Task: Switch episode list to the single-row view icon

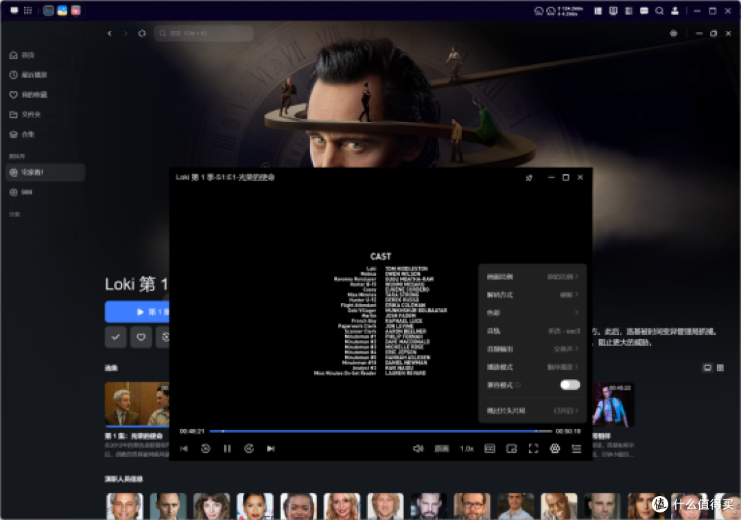Action: point(707,368)
